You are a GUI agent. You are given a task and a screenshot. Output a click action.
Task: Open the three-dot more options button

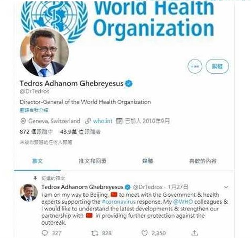195,66
